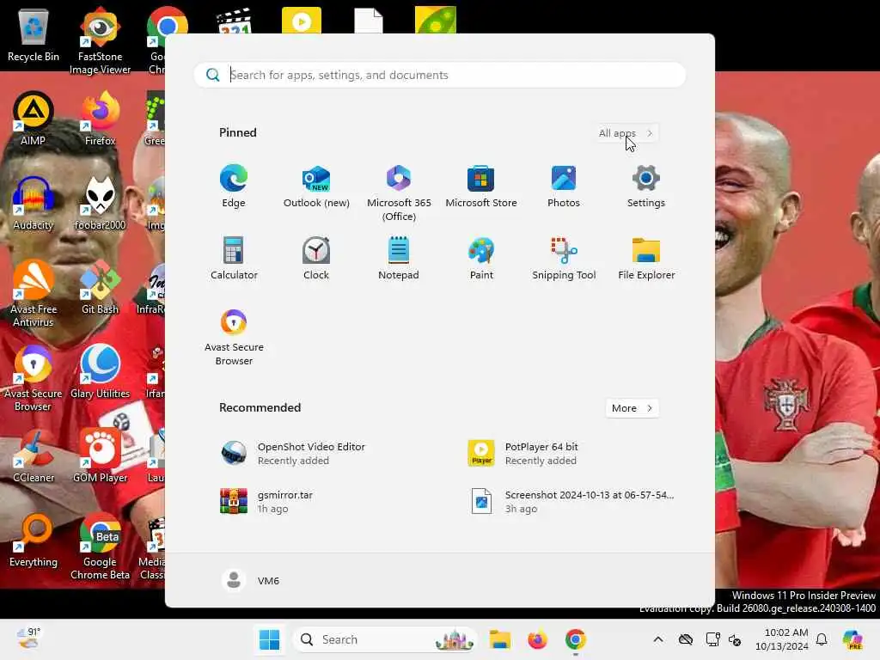This screenshot has width=880, height=660.
Task: Select Everything desktop shortcut
Action: (34, 540)
